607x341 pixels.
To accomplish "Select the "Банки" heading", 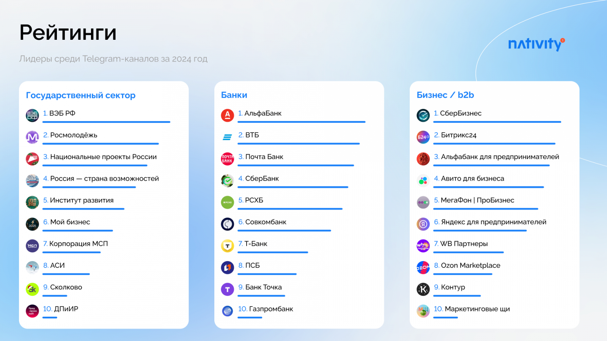I will 234,95.
